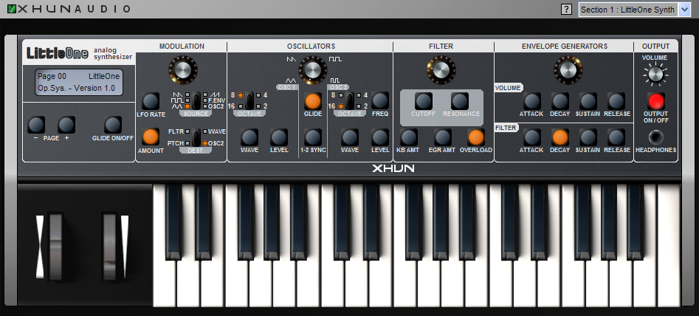Flip the OSC 1 OCTAVE switch
Viewport: 699px width, 316px height.
[x=249, y=100]
